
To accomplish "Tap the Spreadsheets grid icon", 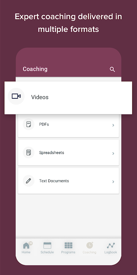I will pos(28,153).
